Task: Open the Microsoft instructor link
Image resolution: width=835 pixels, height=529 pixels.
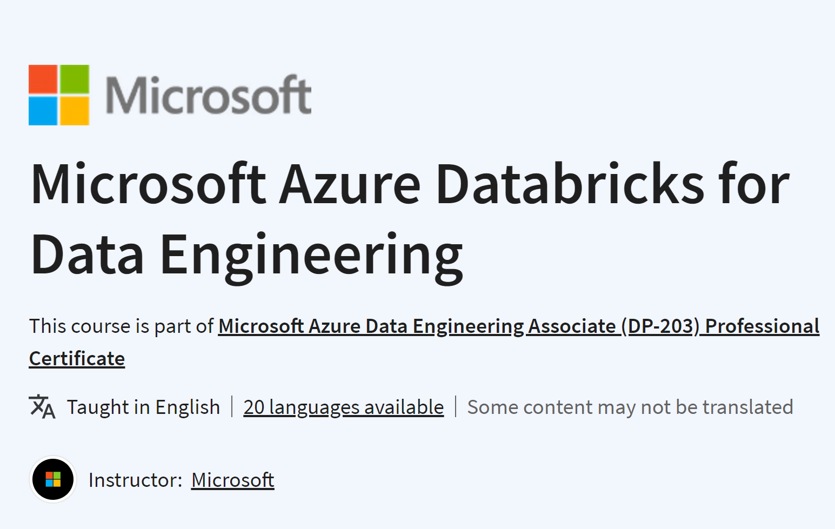Action: point(233,480)
